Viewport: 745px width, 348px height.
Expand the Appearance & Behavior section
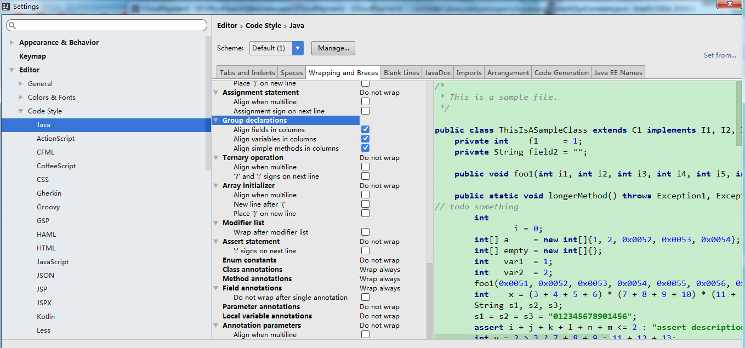pos(12,43)
